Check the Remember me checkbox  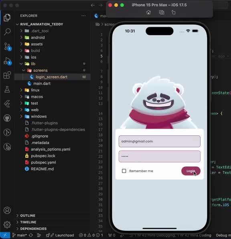click(124, 171)
